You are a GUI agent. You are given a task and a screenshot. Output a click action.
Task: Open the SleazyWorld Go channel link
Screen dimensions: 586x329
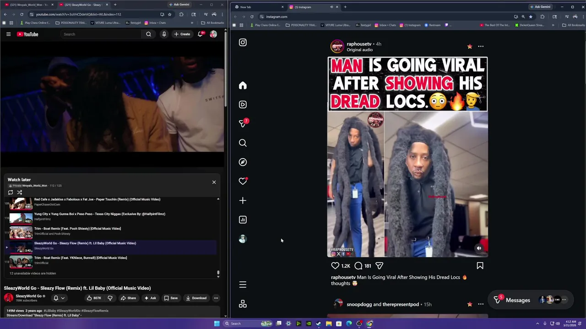[28, 296]
